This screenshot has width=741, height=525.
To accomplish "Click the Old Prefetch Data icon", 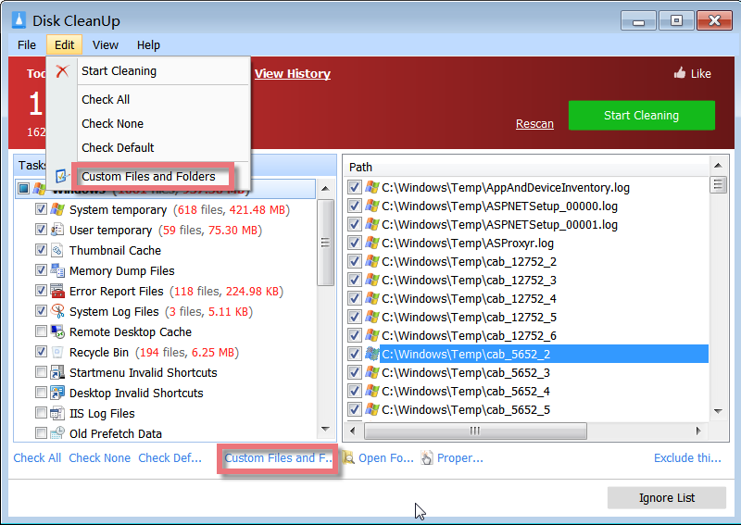I will (x=57, y=432).
